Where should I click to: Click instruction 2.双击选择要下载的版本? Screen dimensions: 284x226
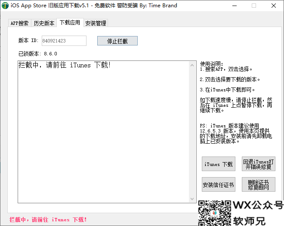tap(230, 79)
